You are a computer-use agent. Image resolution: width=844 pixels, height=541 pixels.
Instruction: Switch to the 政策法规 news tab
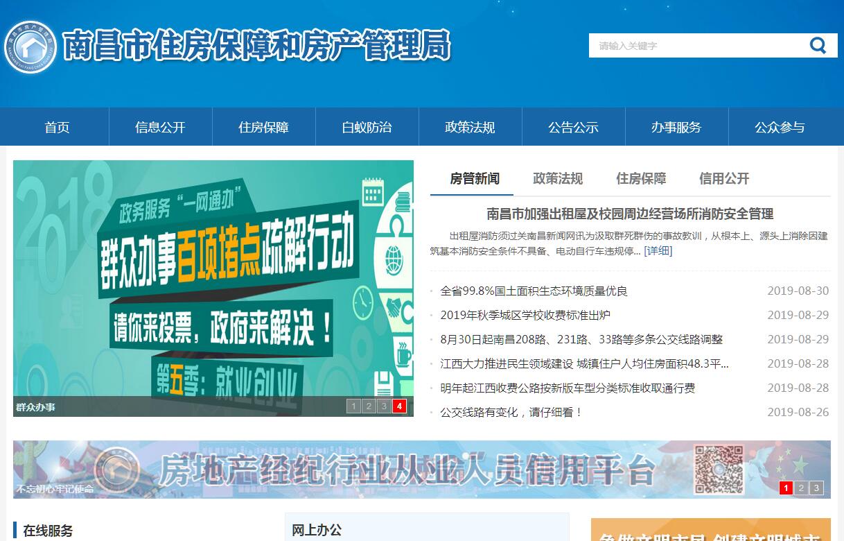tap(558, 179)
